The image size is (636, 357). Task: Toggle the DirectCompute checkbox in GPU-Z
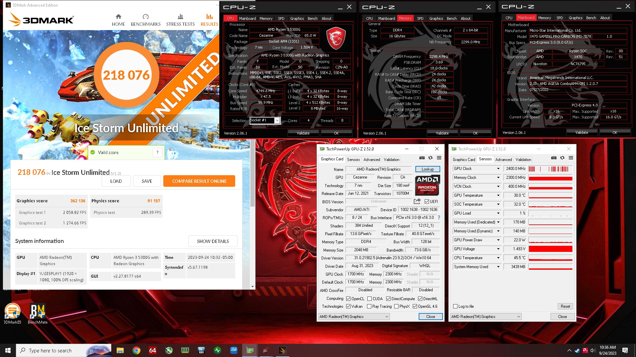coord(388,299)
